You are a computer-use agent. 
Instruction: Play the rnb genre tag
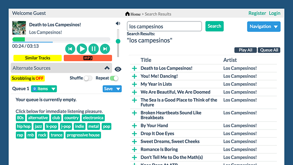pos(31,135)
